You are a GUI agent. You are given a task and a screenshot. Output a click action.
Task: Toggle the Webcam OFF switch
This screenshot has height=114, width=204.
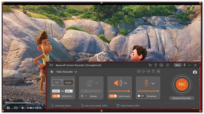pyautogui.click(x=84, y=96)
